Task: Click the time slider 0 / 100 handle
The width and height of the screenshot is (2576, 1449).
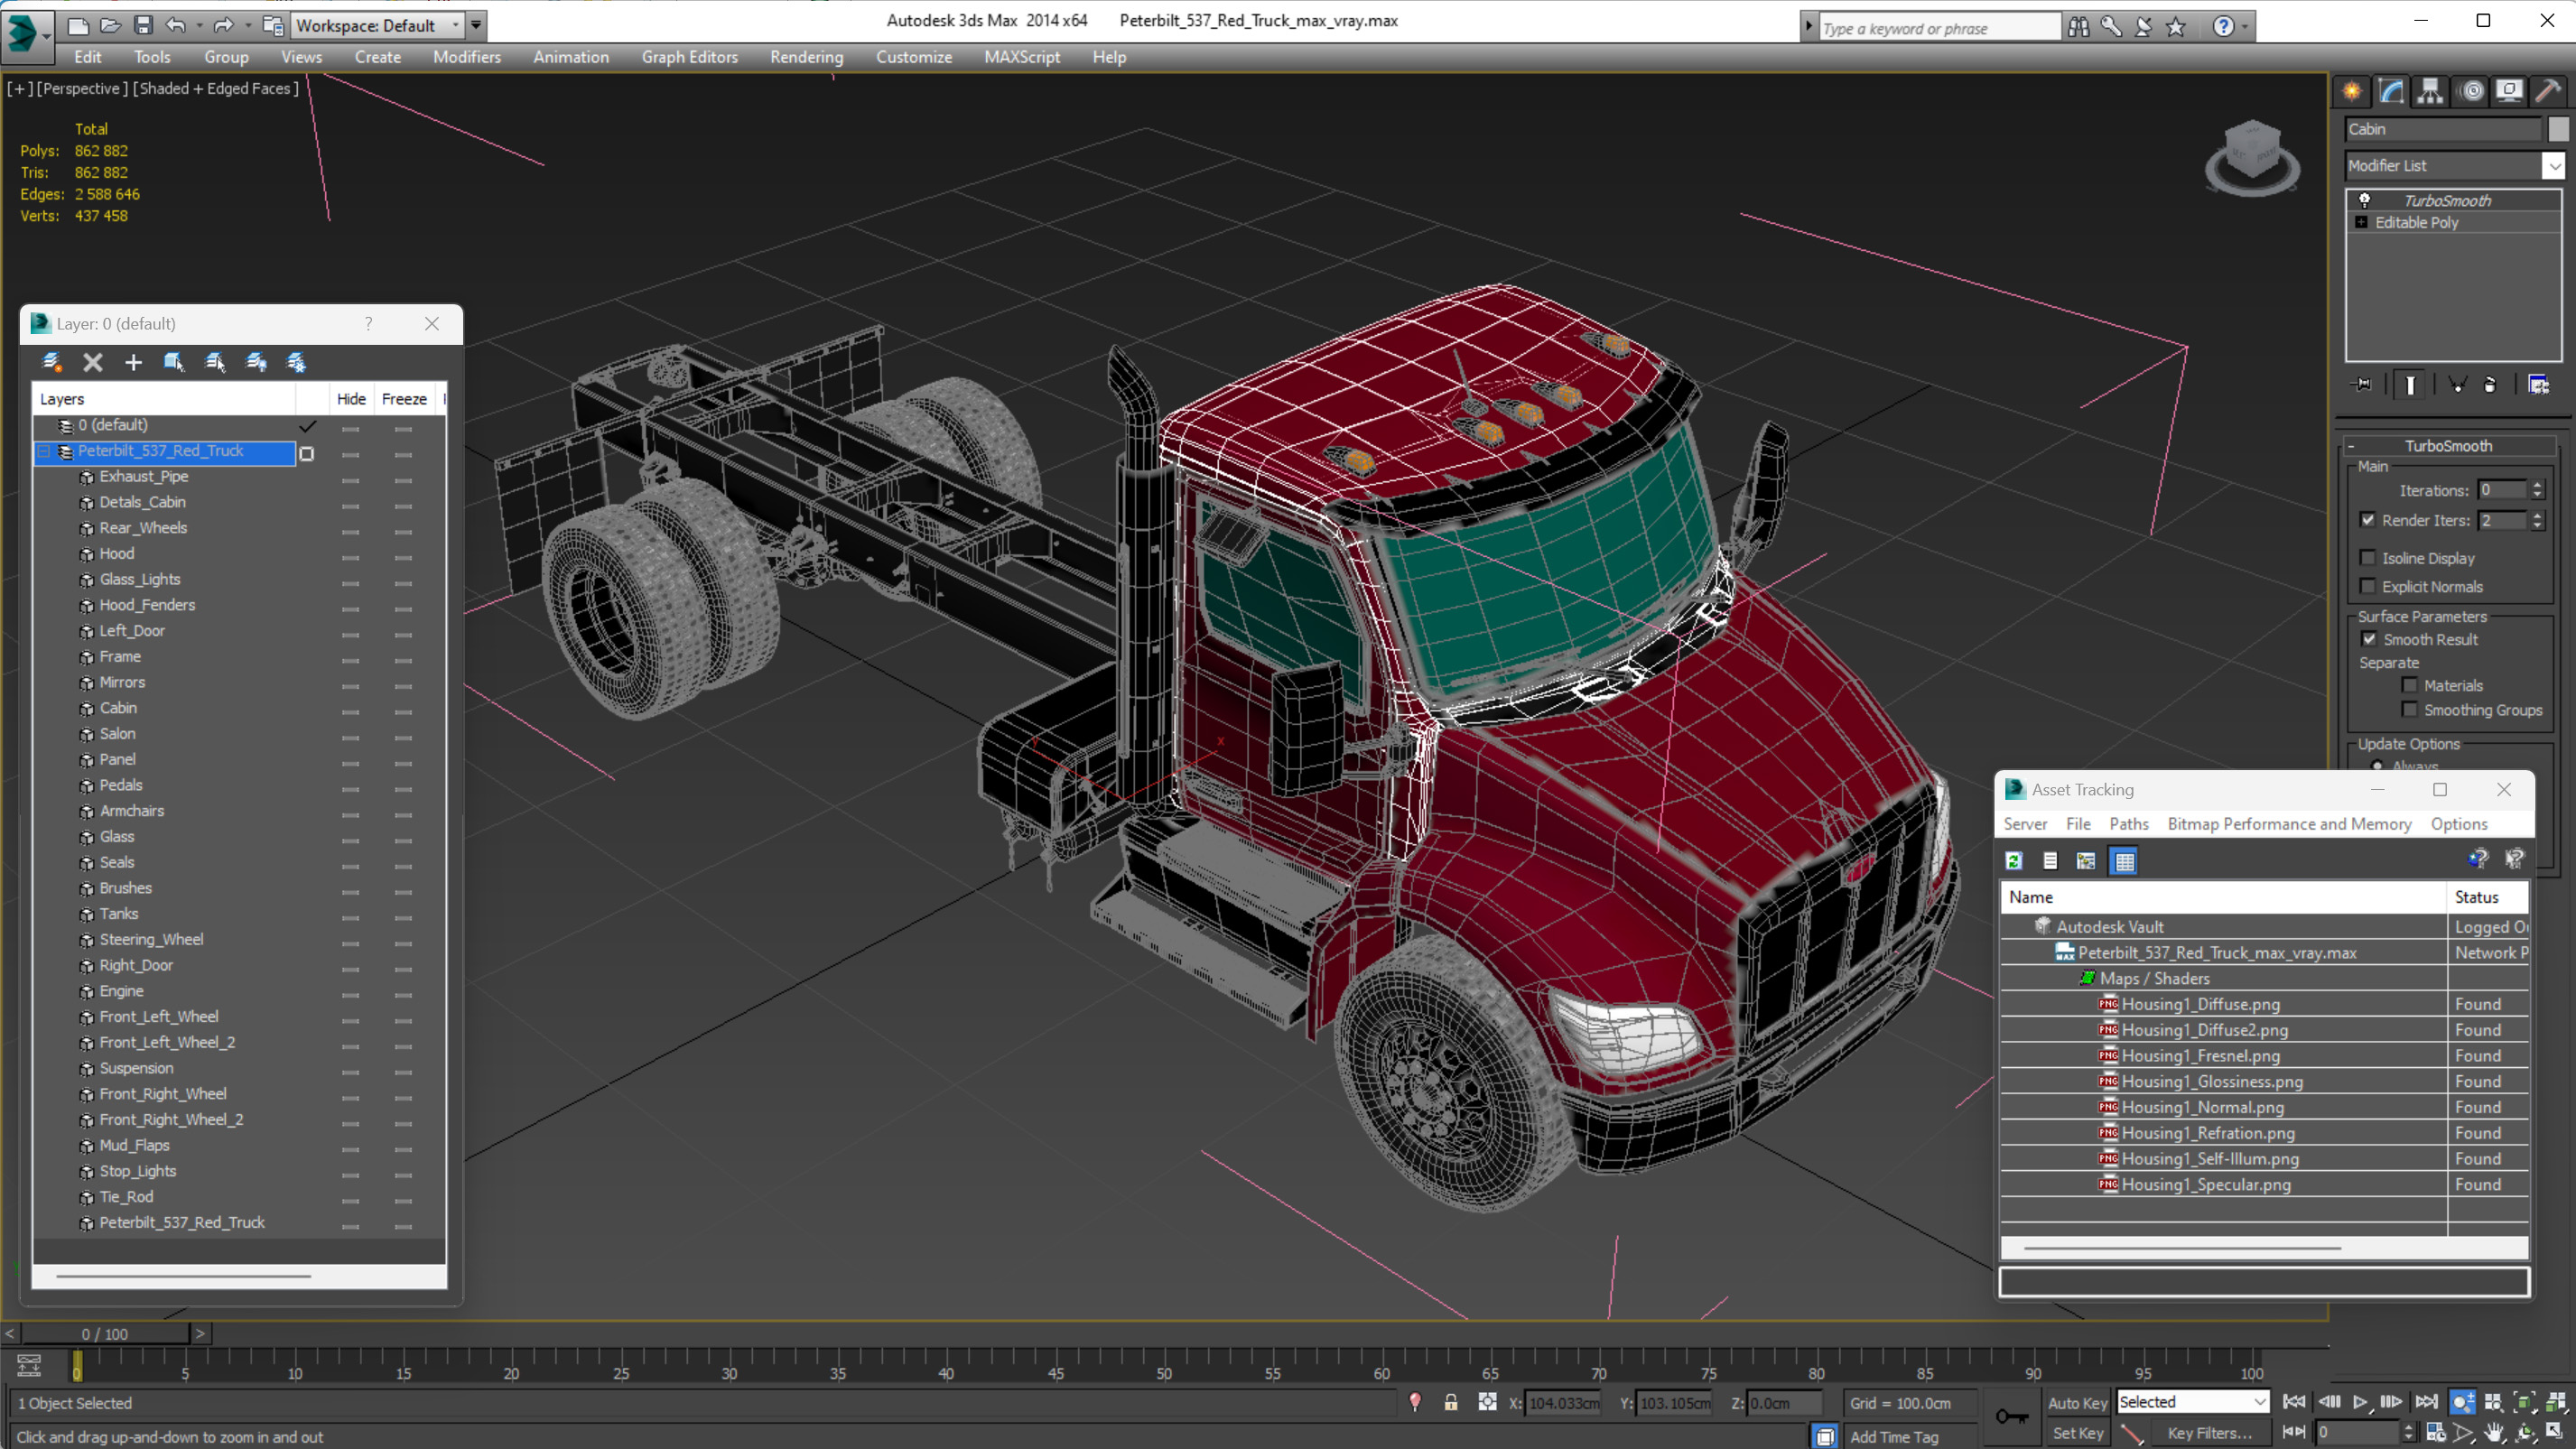Action: pos(105,1334)
